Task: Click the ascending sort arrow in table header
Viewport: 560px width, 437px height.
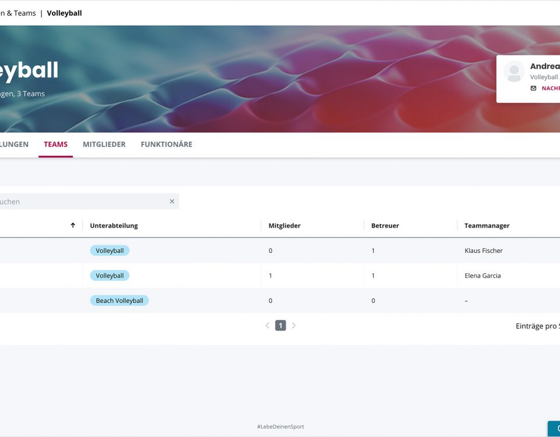Action: [73, 225]
